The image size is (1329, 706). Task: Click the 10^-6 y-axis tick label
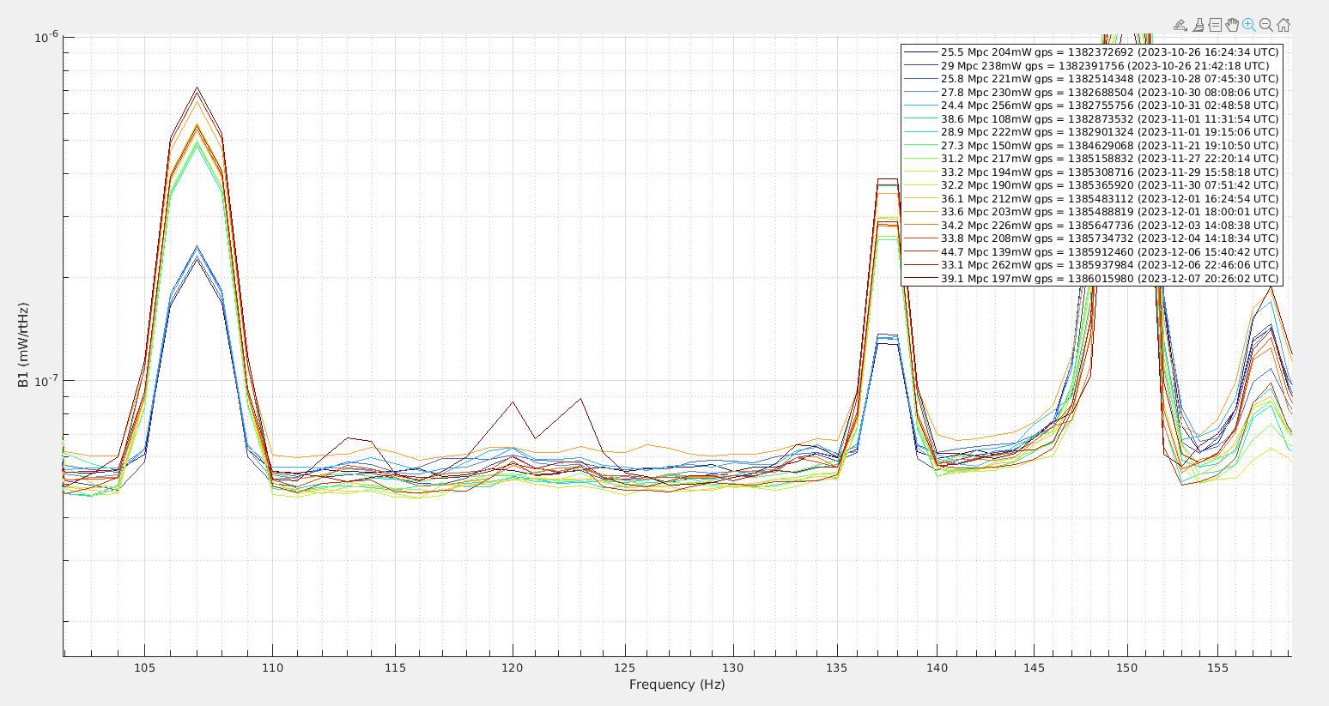tap(46, 36)
